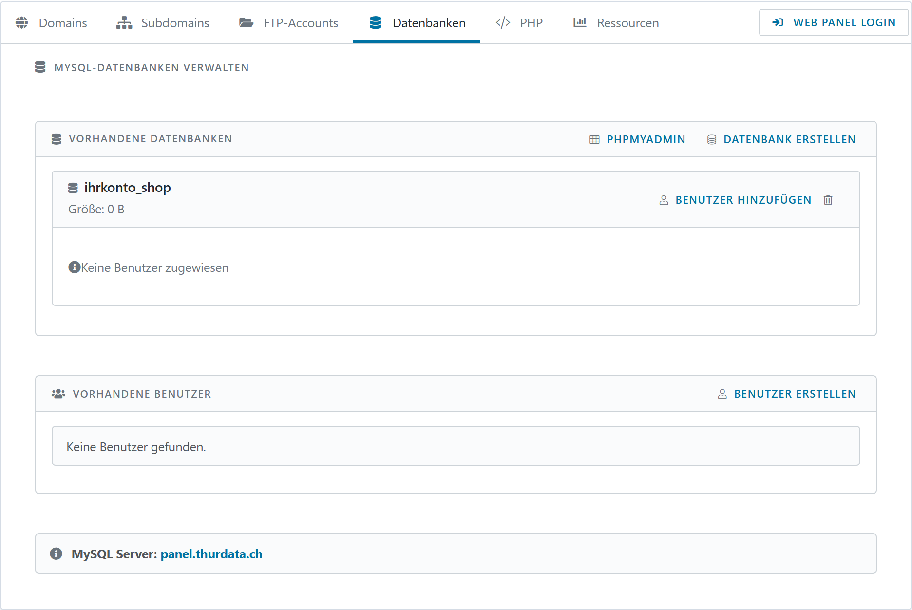Click the user icon next to Benutzer erstellen
Viewport: 912px width, 610px height.
(x=722, y=394)
